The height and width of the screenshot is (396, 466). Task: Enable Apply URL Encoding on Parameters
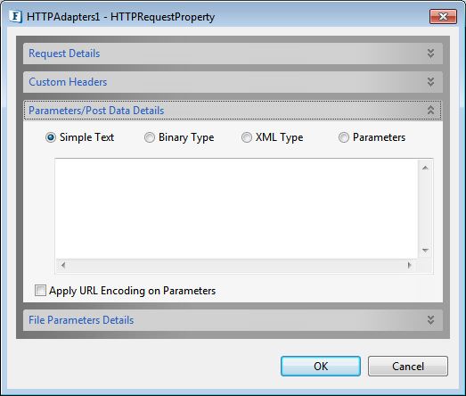40,291
